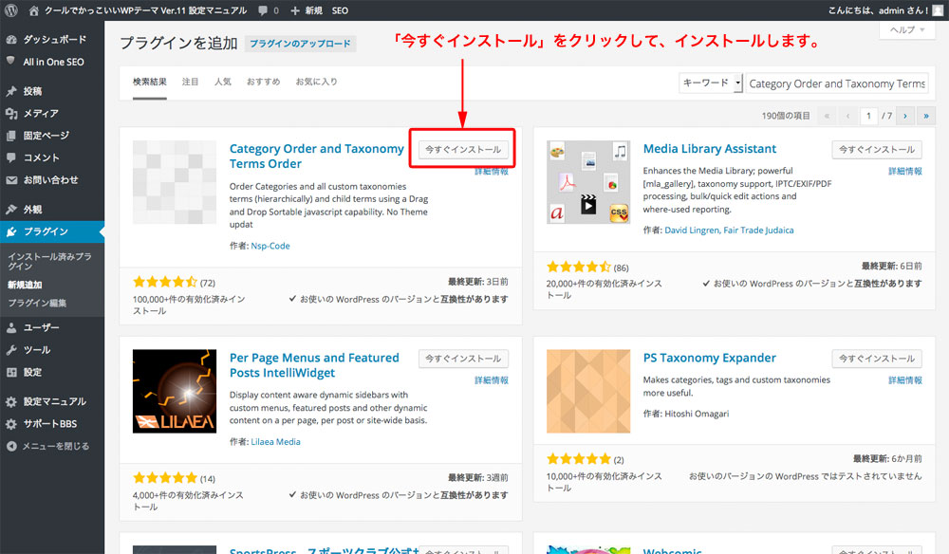Viewport: 949px width, 554px height.
Task: Go to next page arrow in pagination
Action: tap(904, 116)
